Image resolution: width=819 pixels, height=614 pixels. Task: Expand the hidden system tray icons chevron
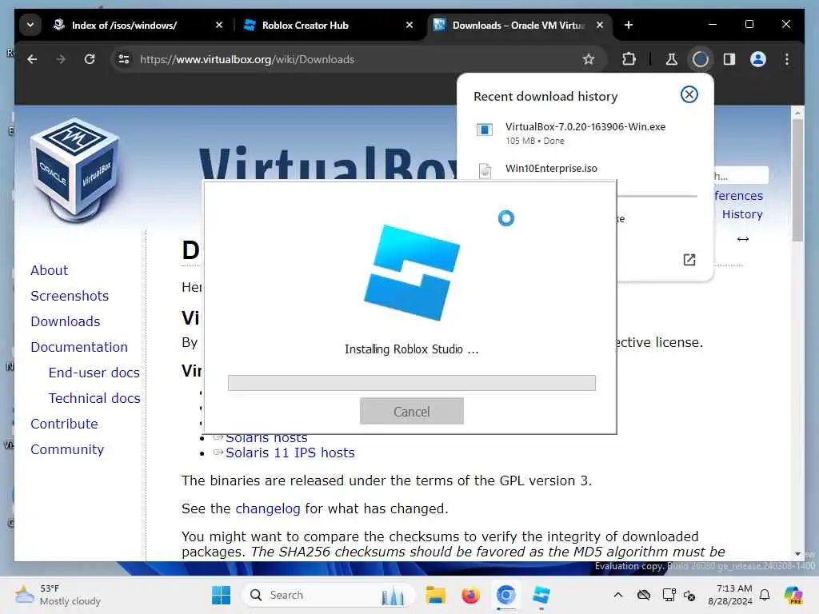(618, 595)
